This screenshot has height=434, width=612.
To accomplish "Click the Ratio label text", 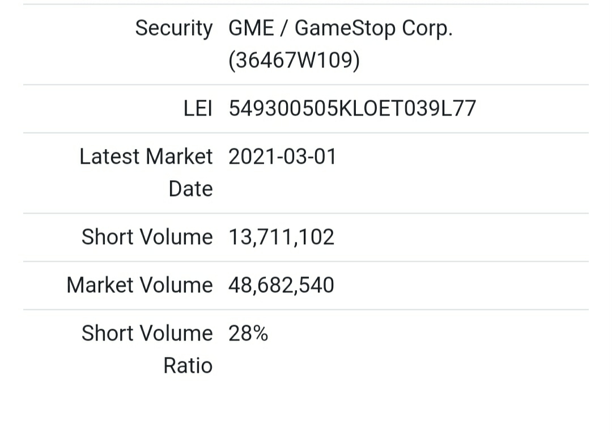I will [x=188, y=365].
